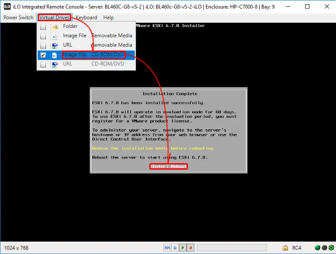
Task: Check URL Removable Media checkbox
Action: coord(43,46)
